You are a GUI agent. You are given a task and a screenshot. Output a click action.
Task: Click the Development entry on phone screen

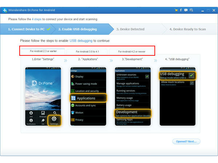coord(133,113)
